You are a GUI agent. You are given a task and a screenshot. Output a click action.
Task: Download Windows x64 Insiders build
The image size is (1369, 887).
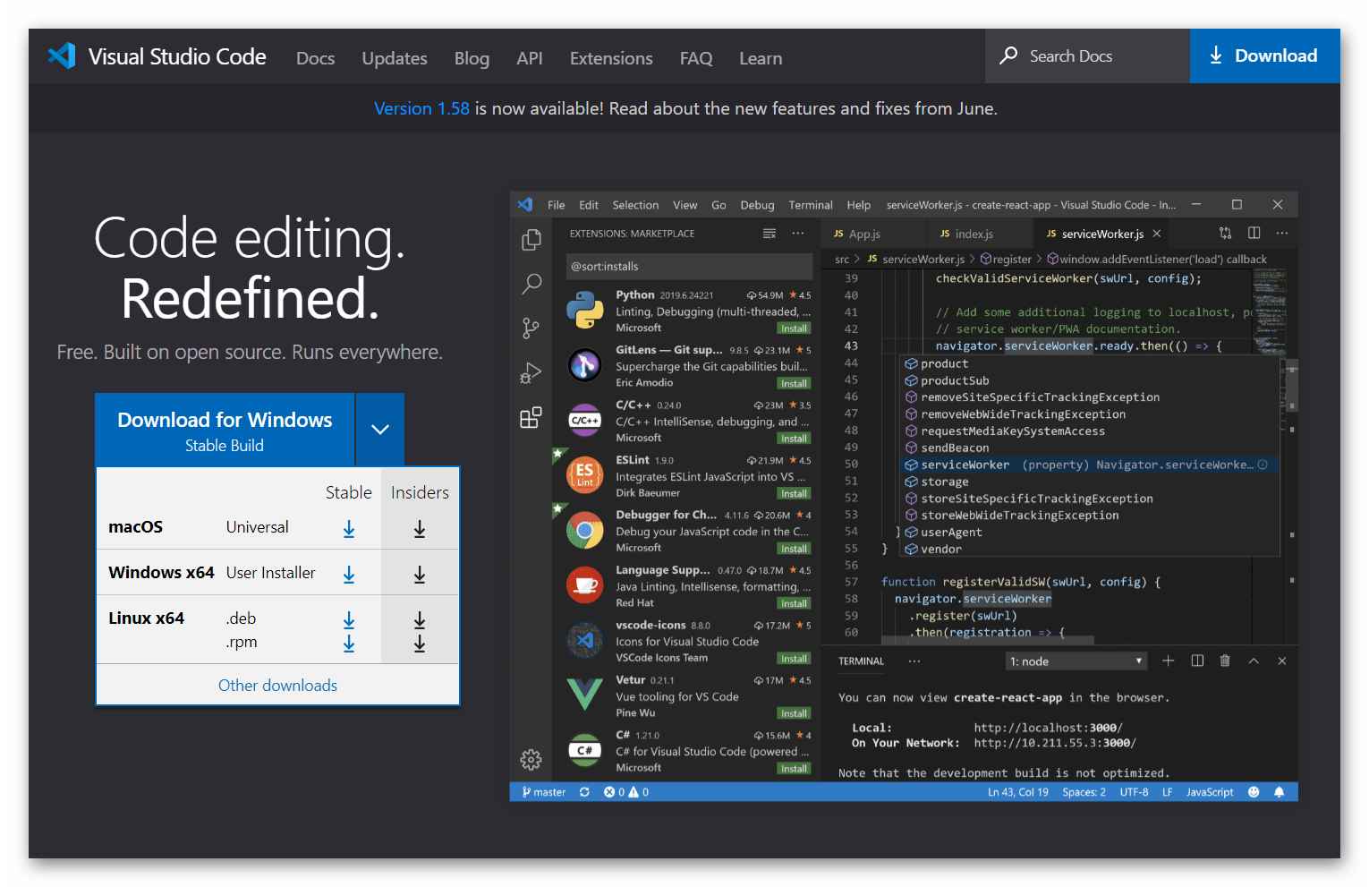(420, 575)
